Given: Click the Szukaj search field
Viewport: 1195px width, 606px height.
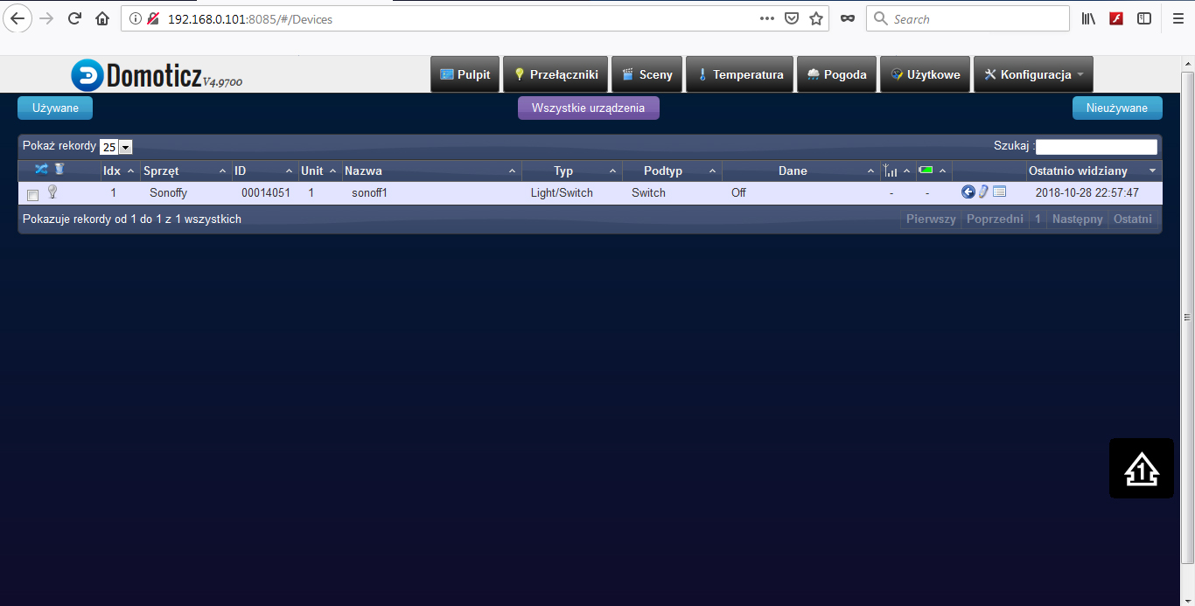Looking at the screenshot, I should coord(1096,147).
